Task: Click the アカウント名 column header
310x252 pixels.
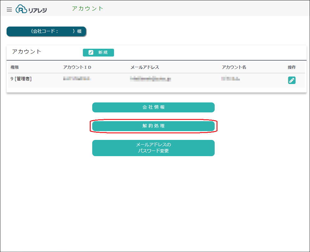Action: point(234,67)
